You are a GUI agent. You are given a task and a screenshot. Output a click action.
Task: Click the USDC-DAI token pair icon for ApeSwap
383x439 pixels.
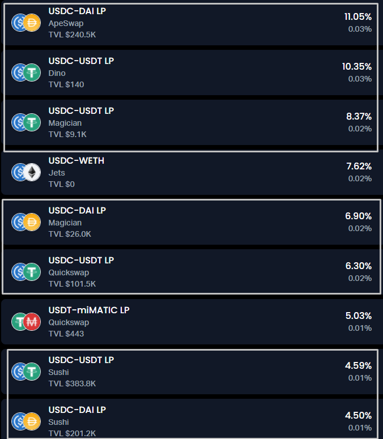click(26, 23)
